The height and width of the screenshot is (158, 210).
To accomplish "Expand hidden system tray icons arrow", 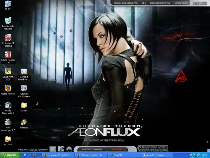I will 191,155.
